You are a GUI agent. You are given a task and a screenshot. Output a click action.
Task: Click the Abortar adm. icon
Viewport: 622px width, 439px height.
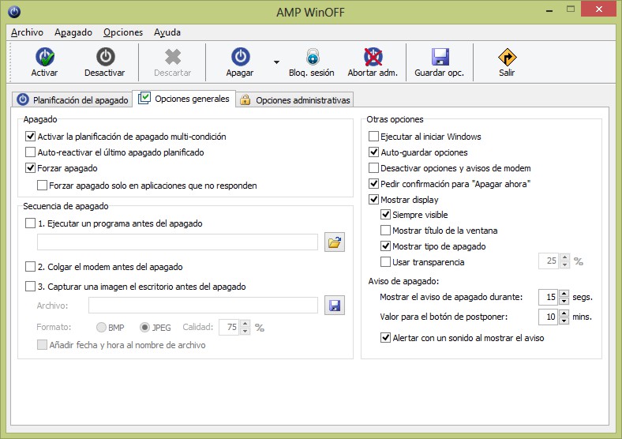coord(373,57)
